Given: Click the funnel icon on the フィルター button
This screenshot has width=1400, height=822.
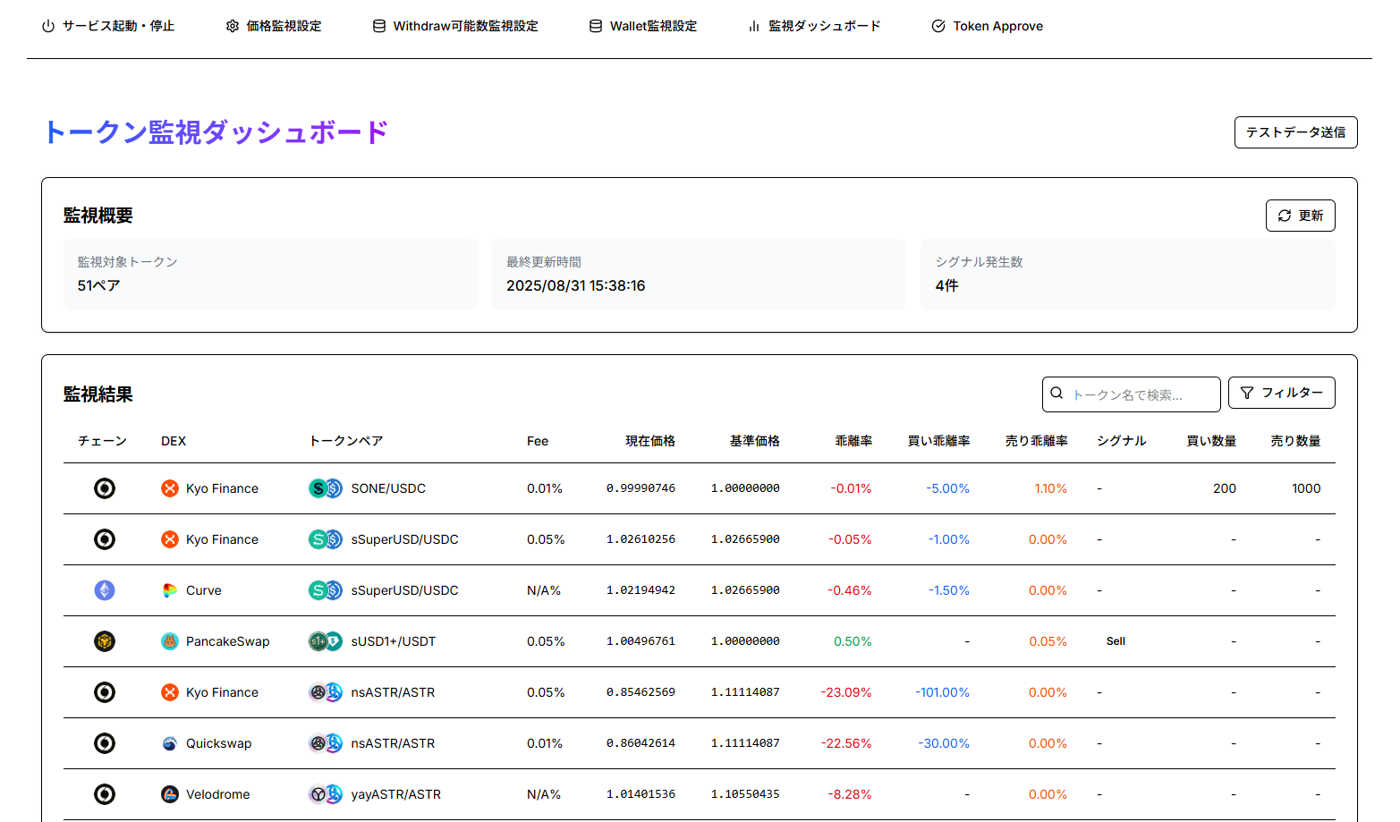Looking at the screenshot, I should (x=1249, y=393).
